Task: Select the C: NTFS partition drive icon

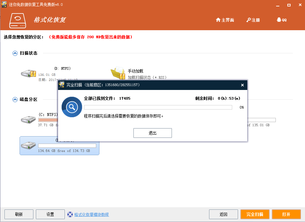Action: (28, 120)
